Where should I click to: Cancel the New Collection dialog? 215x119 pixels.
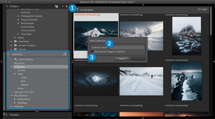(x=122, y=59)
